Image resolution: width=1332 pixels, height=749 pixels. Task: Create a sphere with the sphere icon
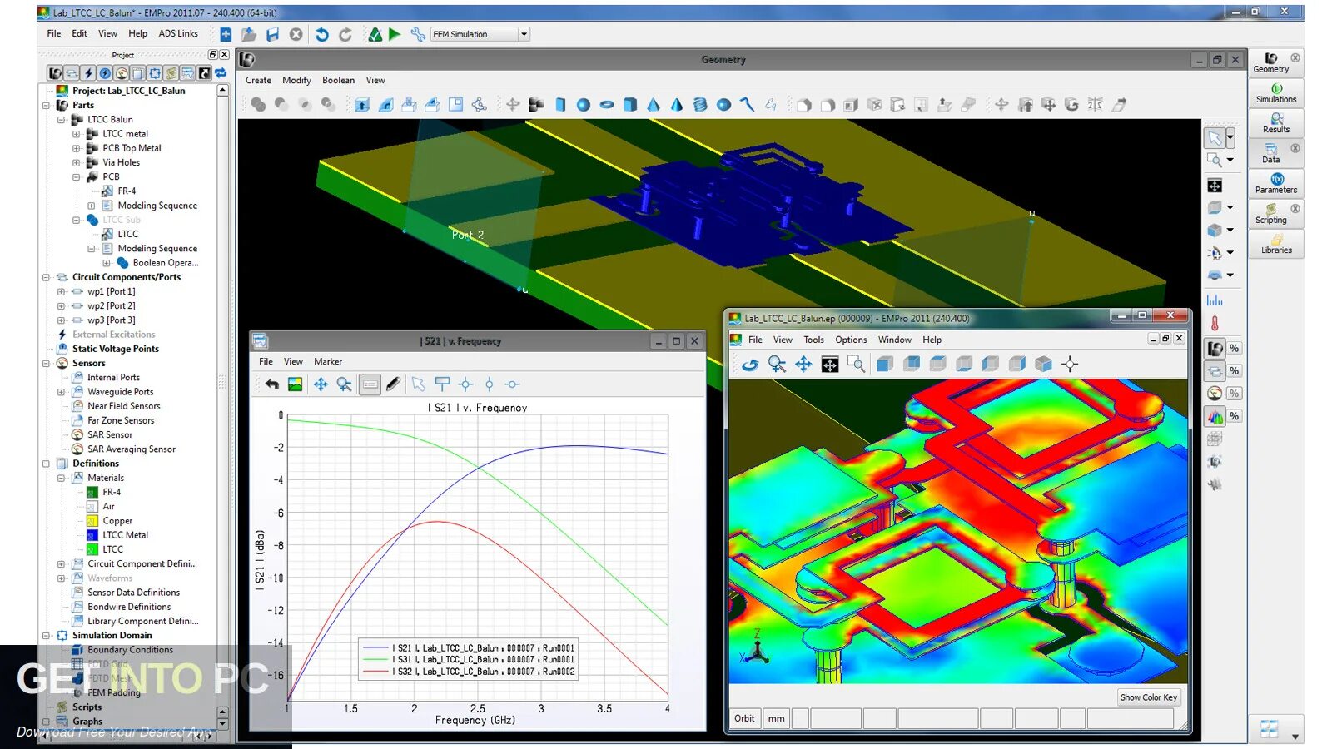pyautogui.click(x=584, y=105)
